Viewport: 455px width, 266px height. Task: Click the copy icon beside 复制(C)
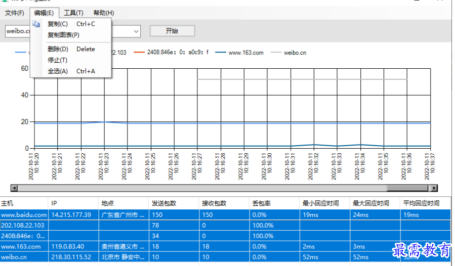[36, 24]
